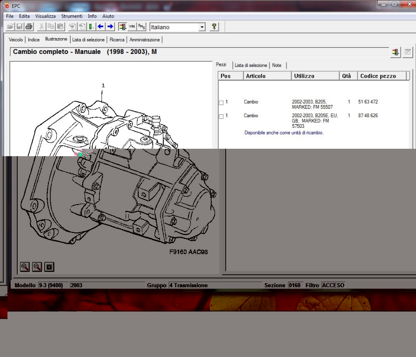Click the cut scissors icon
This screenshot has width=416, height=357.
click(x=41, y=27)
